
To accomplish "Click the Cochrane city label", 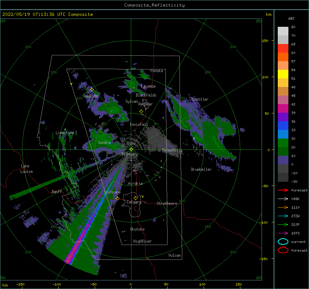I will pos(112,192).
